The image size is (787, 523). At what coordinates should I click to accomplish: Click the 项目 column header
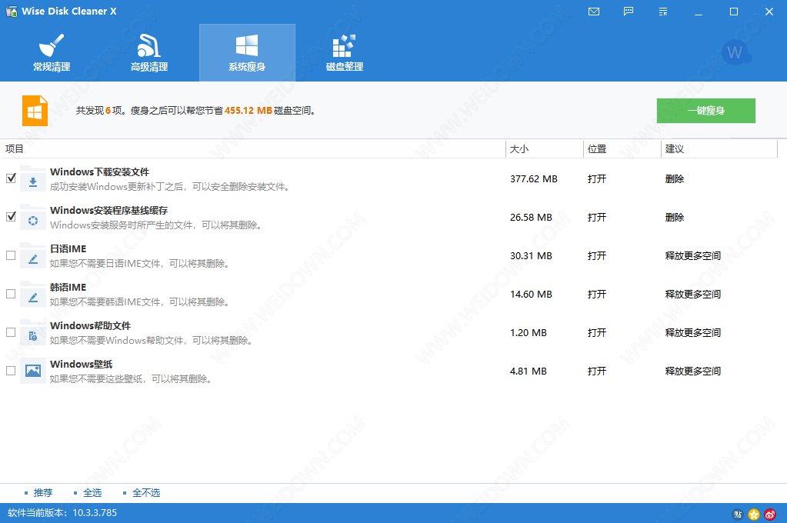[253, 149]
